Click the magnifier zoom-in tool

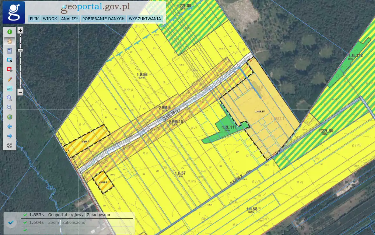10,98
